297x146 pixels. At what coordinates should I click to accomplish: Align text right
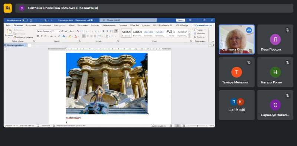pos(91,36)
